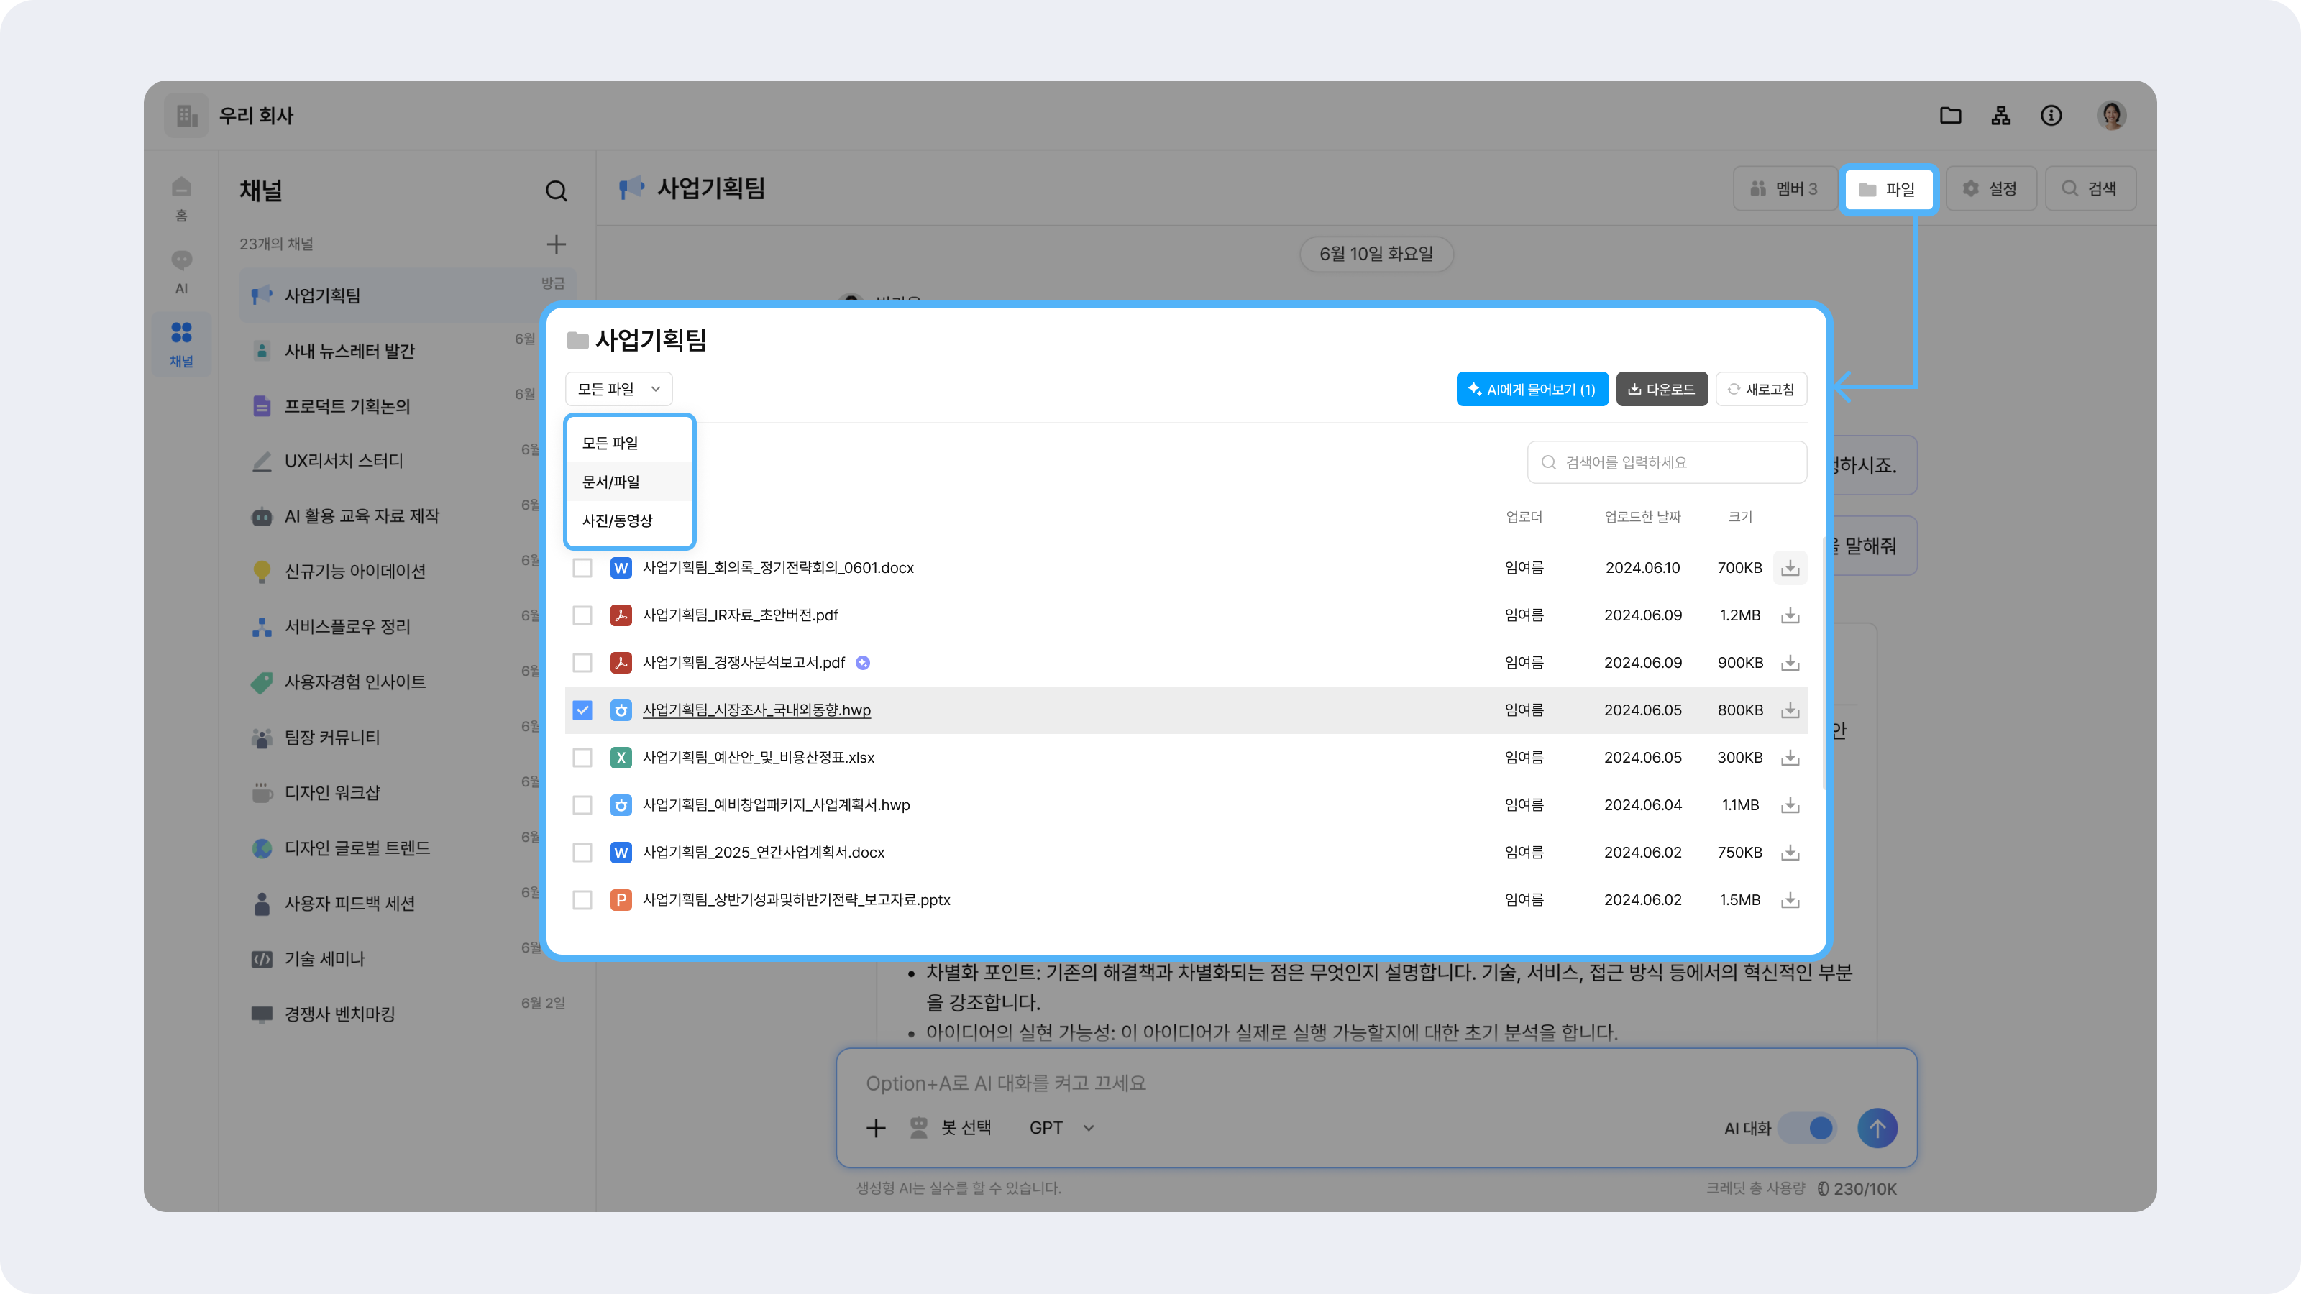Click the attach plus icon in message box
2301x1294 pixels.
875,1128
